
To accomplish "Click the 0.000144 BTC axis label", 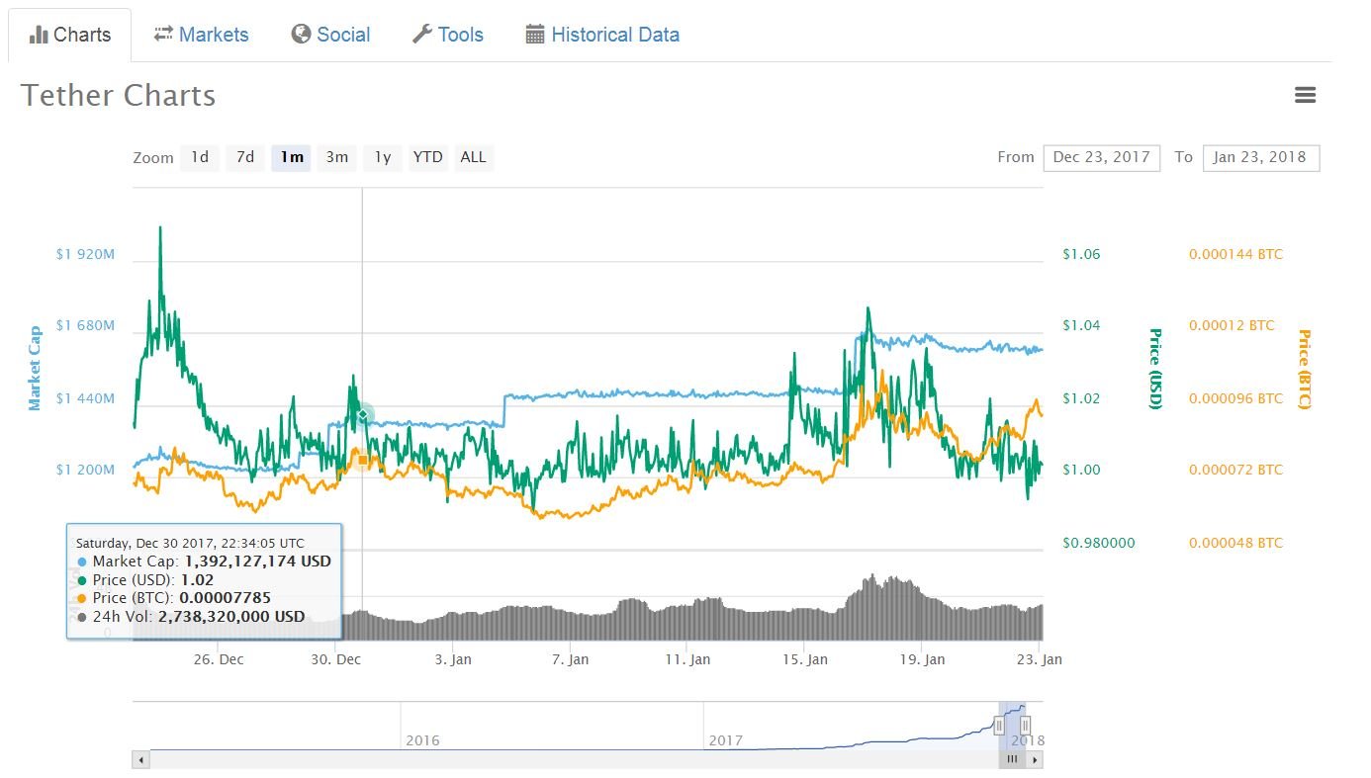I will 1235,254.
